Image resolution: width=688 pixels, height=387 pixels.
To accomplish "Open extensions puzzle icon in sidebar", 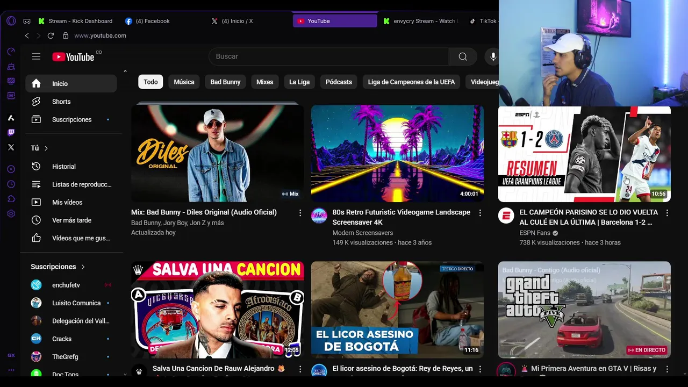I will pyautogui.click(x=11, y=199).
